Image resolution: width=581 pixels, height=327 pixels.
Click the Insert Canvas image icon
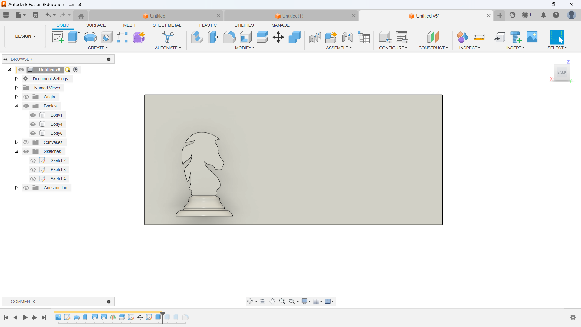tap(532, 37)
